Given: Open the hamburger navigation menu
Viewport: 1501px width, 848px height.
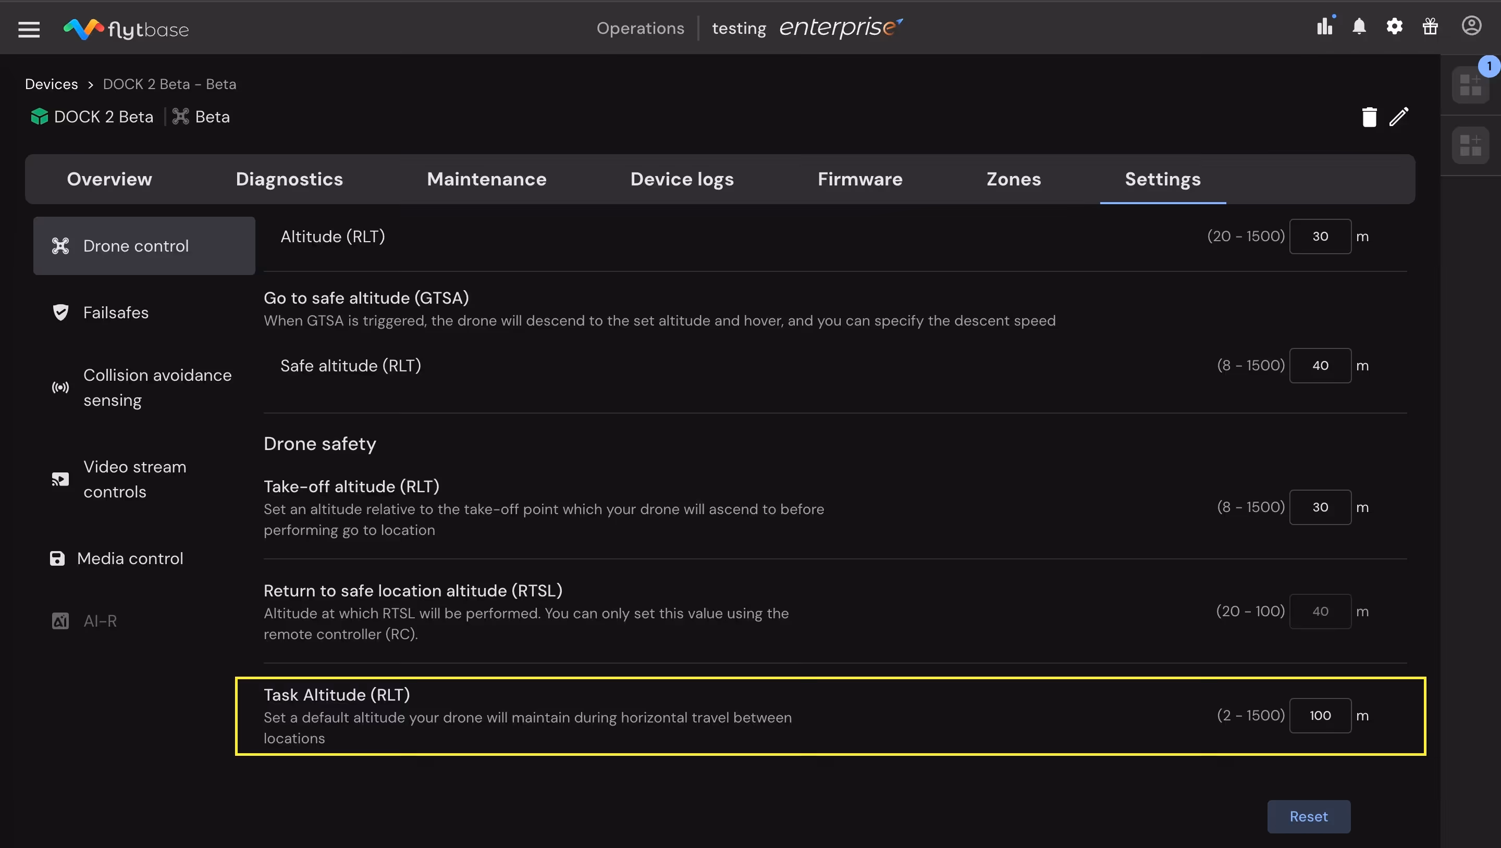Looking at the screenshot, I should (x=29, y=29).
